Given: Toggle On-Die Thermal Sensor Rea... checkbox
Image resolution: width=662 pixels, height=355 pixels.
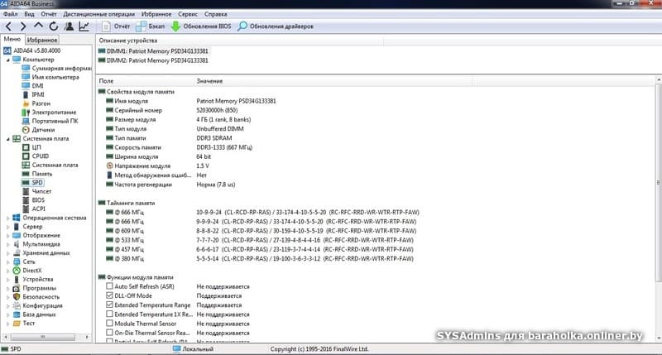Looking at the screenshot, I should (109, 333).
